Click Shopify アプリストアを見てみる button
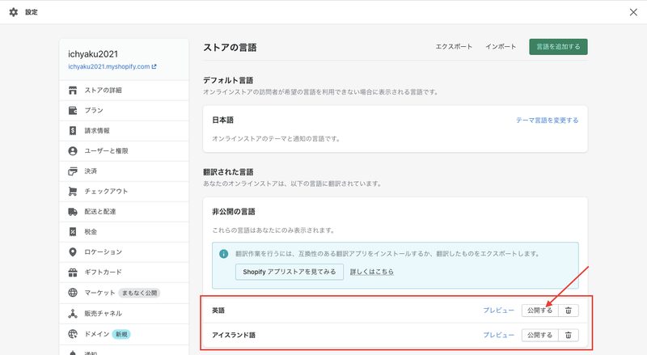This screenshot has width=647, height=355. 290,272
